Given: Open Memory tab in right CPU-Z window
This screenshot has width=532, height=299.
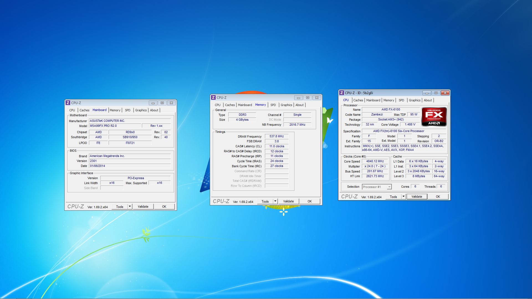Looking at the screenshot, I should pyautogui.click(x=389, y=100).
